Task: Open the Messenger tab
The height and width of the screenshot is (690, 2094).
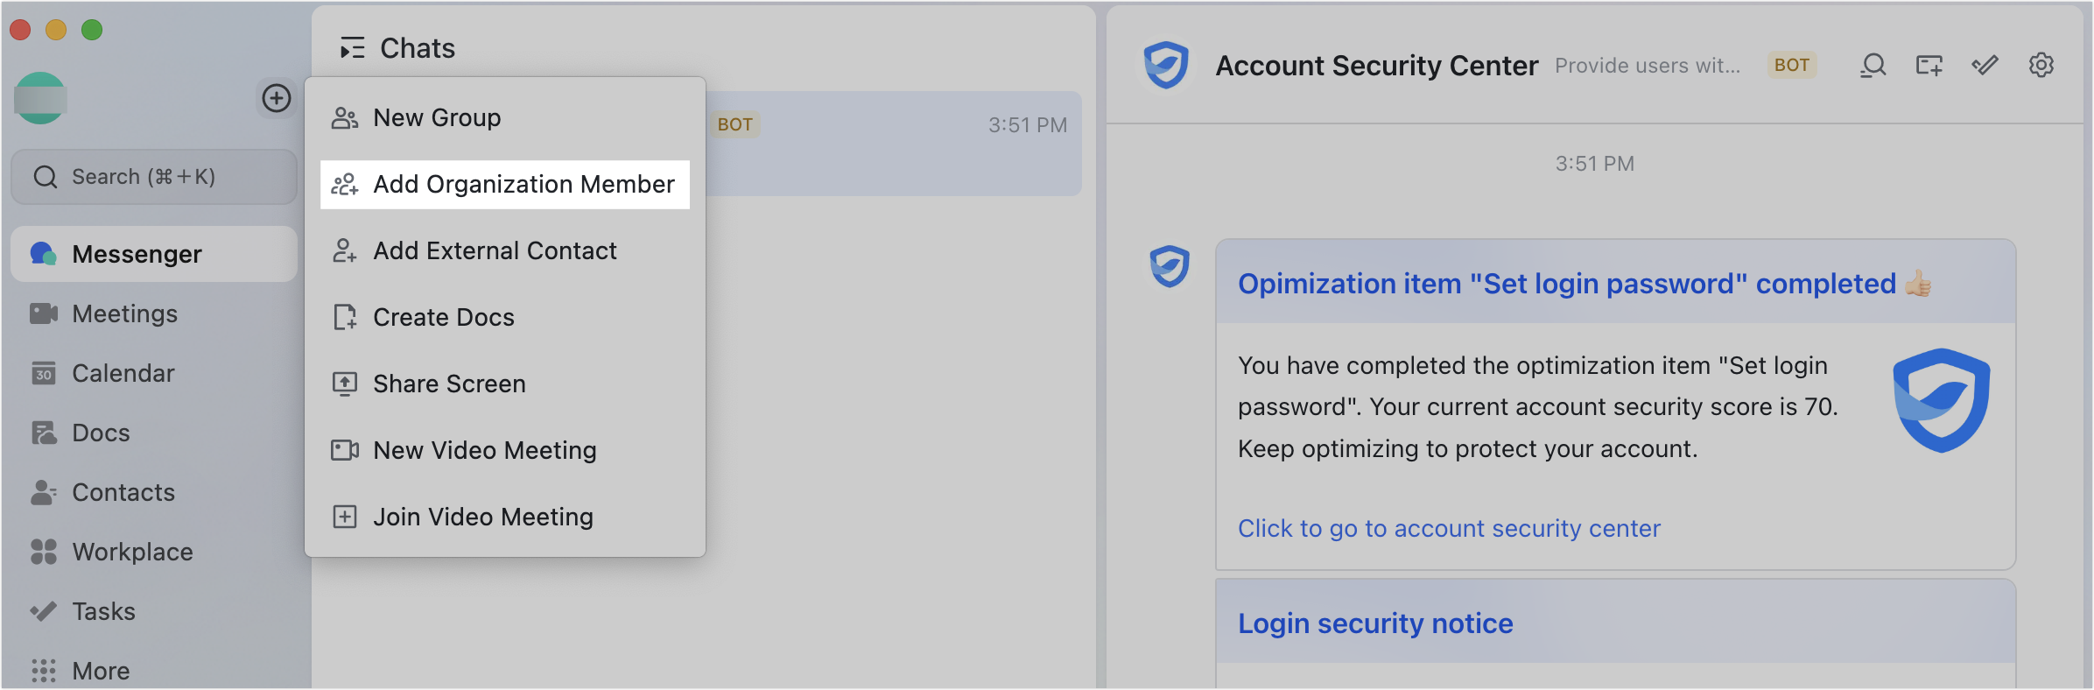Action: tap(136, 254)
